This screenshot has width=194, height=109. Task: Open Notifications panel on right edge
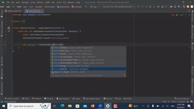(x=192, y=16)
